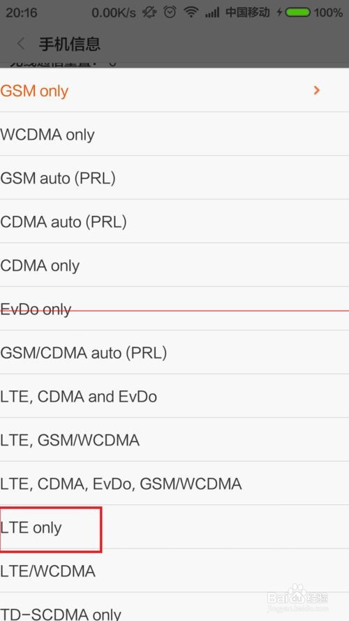The height and width of the screenshot is (621, 349).
Task: Select the GSM only network option
Action: point(174,90)
